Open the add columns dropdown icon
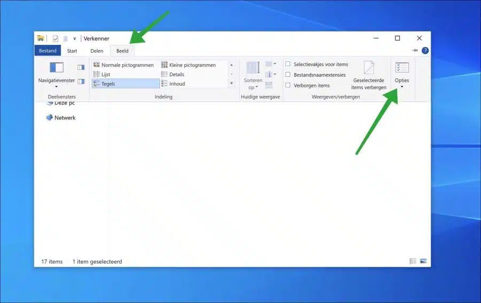The width and height of the screenshot is (481, 303). click(x=270, y=74)
